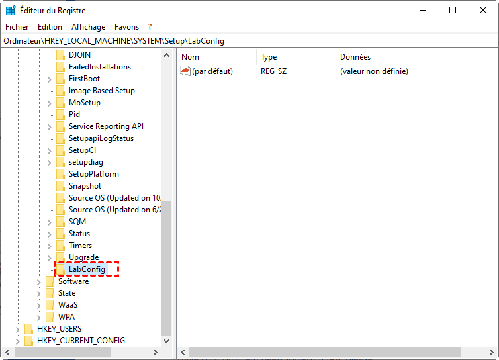Click the (par défaut) string value icon

pyautogui.click(x=185, y=71)
